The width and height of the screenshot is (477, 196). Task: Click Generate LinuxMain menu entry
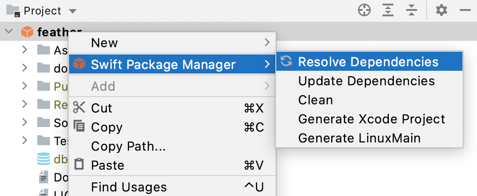(359, 138)
